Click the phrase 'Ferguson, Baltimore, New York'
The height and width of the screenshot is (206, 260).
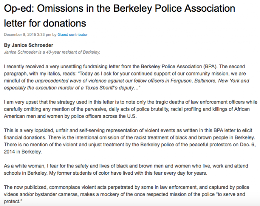(205, 81)
